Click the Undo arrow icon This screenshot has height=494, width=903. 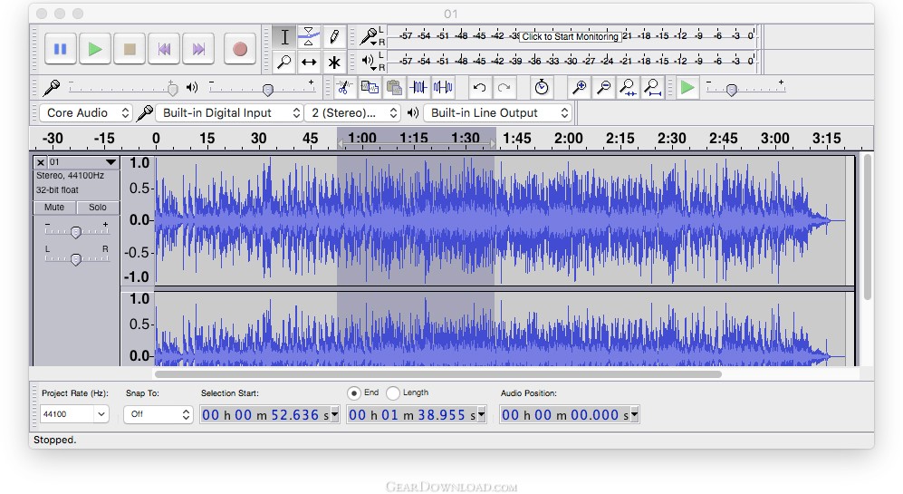[479, 88]
